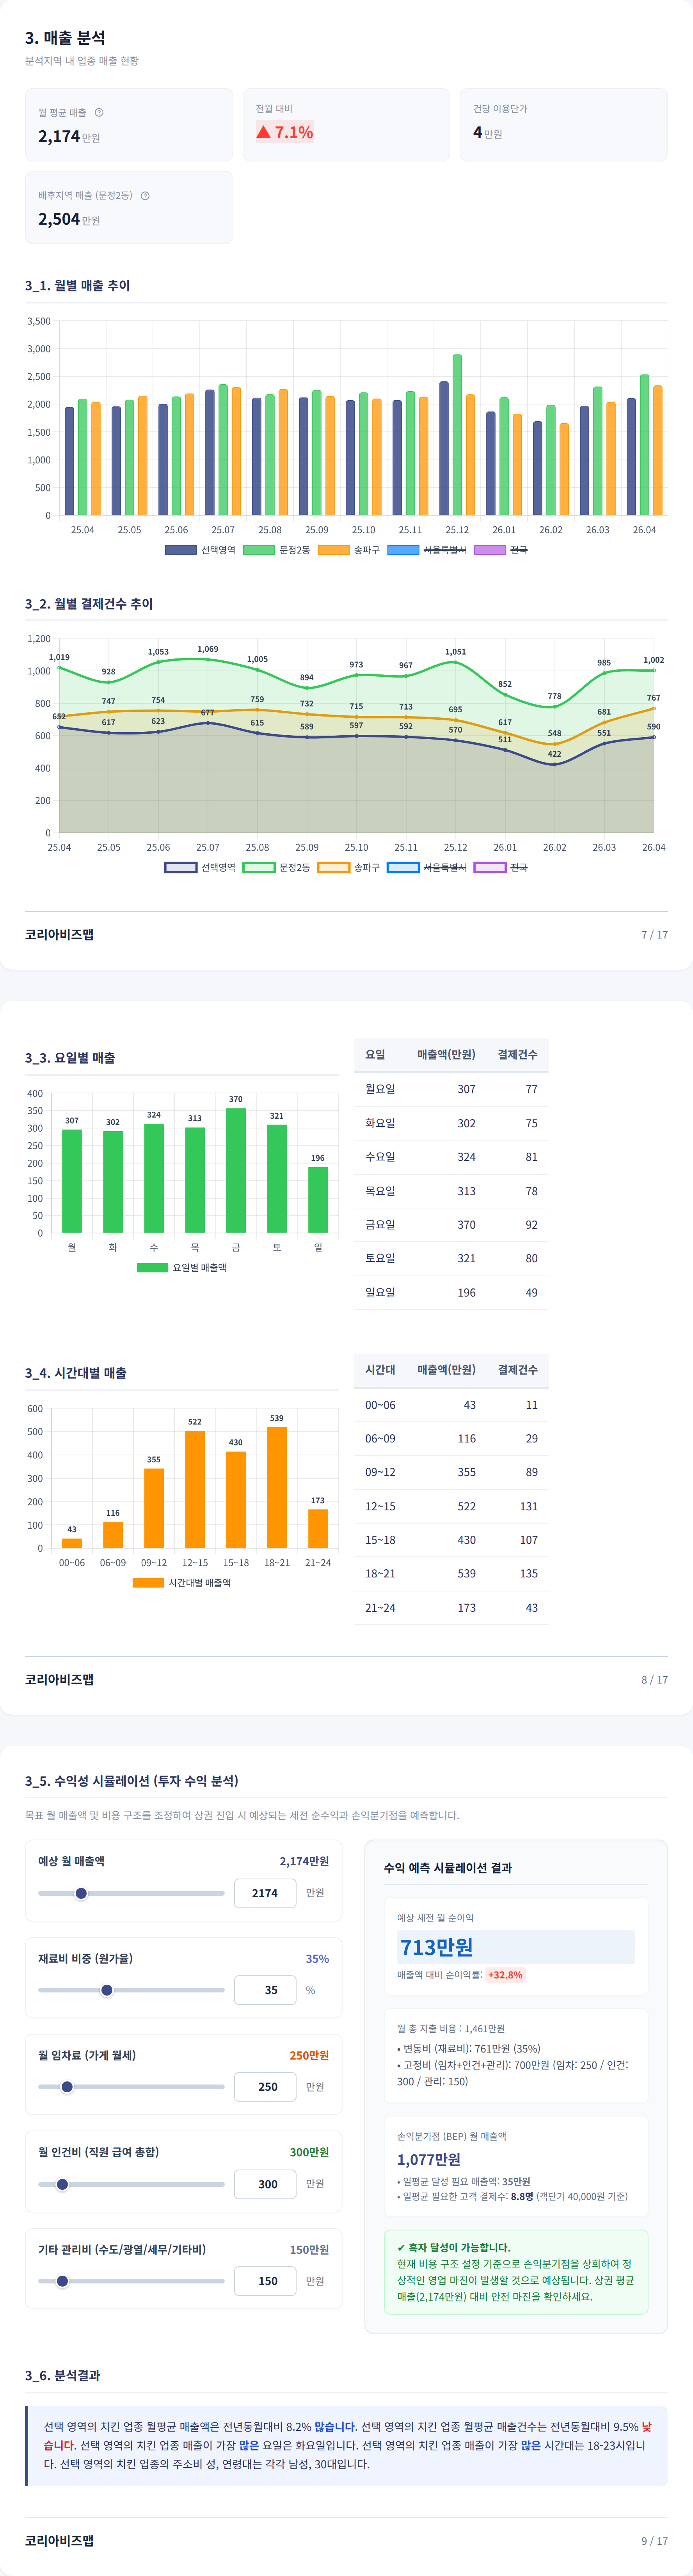Enable hidden 서울특별시 line in the 월별 결제건수 추이 legend

click(x=427, y=867)
